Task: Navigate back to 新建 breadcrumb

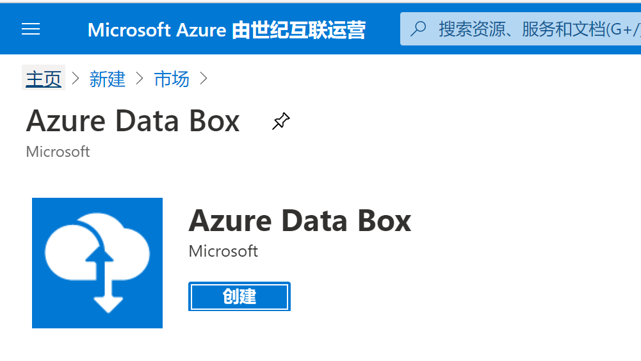Action: click(107, 78)
